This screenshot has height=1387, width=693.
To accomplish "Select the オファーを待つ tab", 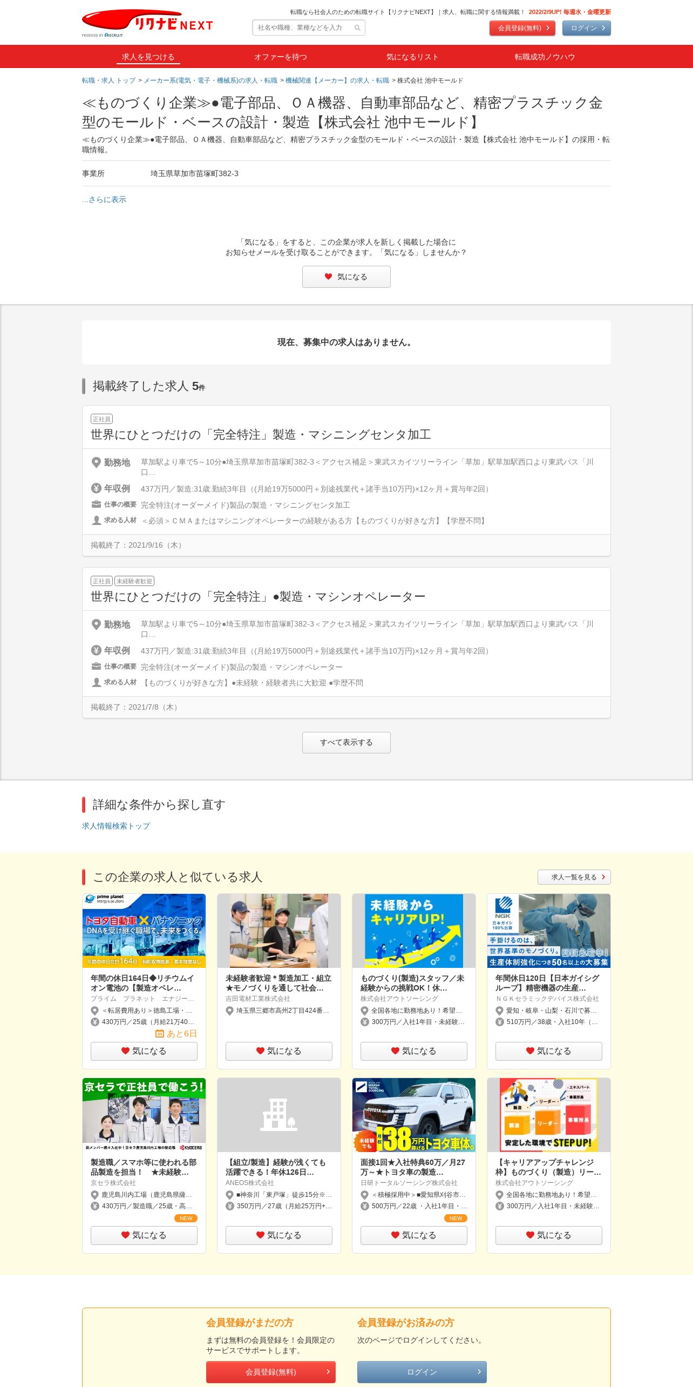I will tap(281, 57).
